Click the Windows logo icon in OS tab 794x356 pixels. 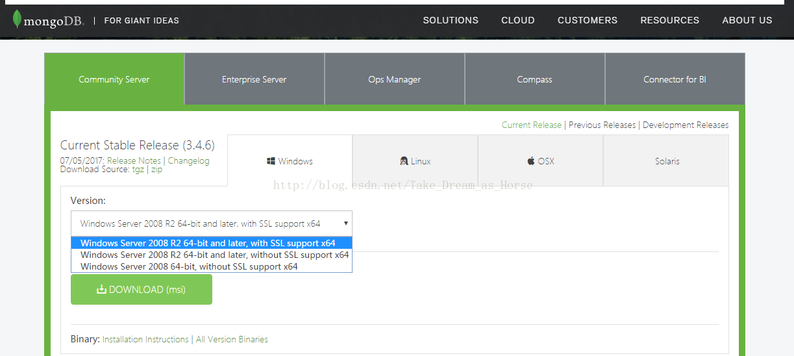[271, 161]
